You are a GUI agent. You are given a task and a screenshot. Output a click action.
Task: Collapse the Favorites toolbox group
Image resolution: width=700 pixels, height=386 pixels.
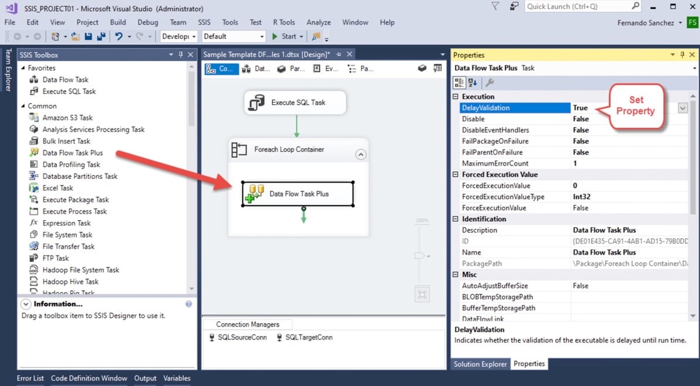point(23,68)
